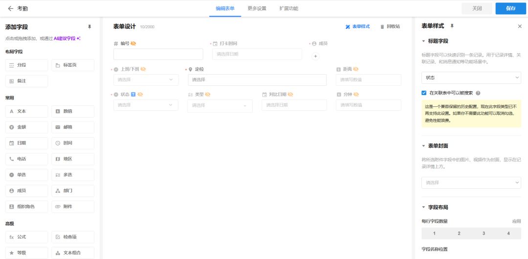Click the back arrow next to 考勤
The image size is (528, 259).
(10, 8)
